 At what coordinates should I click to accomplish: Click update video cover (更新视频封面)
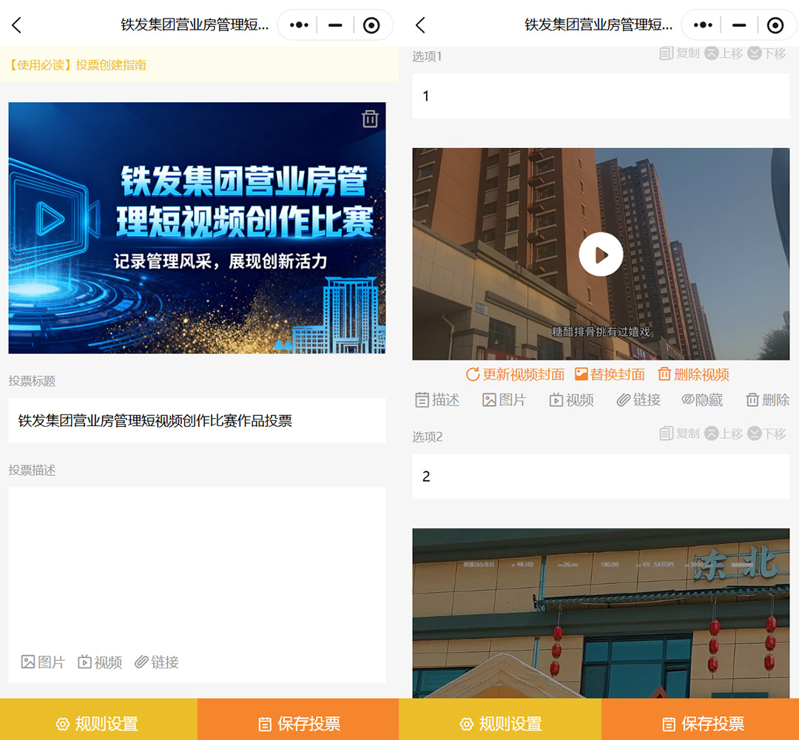click(x=515, y=374)
